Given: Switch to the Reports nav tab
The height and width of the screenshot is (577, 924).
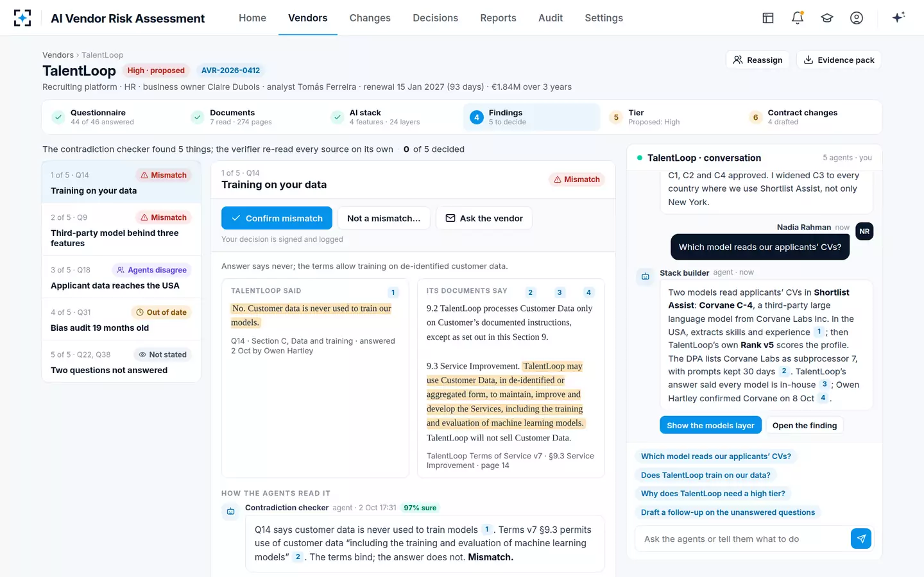Looking at the screenshot, I should point(498,18).
